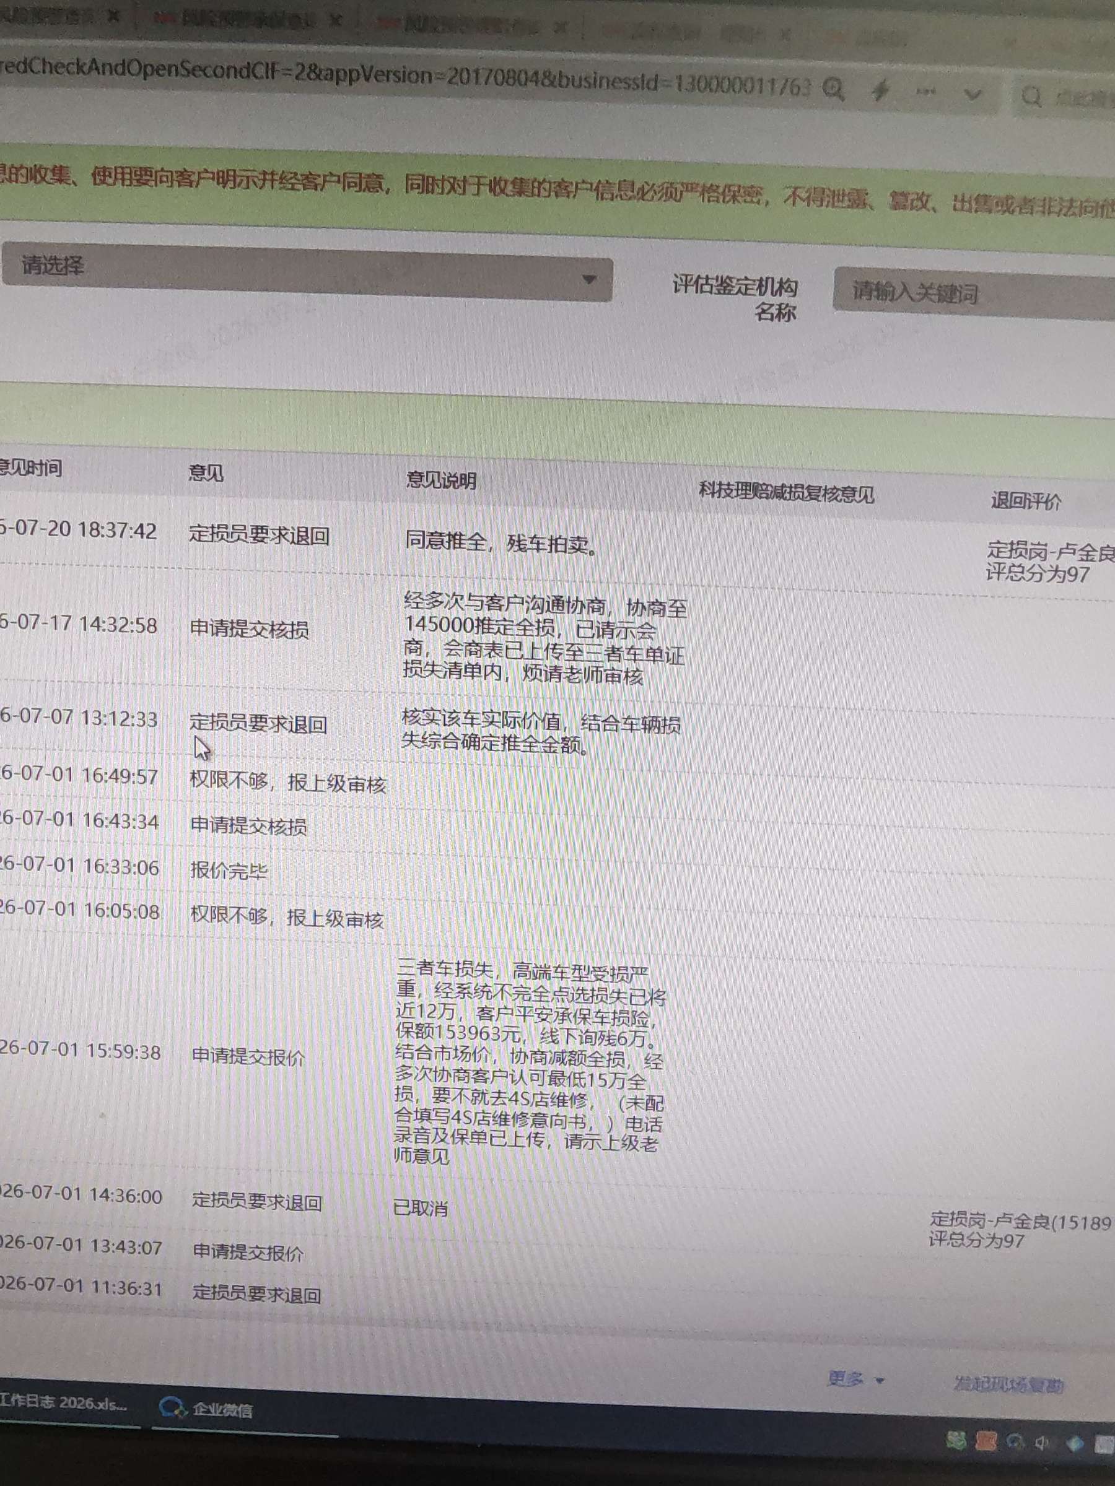This screenshot has width=1115, height=1486.
Task: Expand the address bar chevron dropdown
Action: point(973,95)
